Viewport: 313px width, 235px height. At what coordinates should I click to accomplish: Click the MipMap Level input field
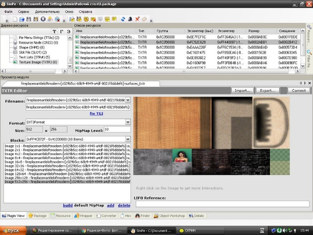(117, 129)
